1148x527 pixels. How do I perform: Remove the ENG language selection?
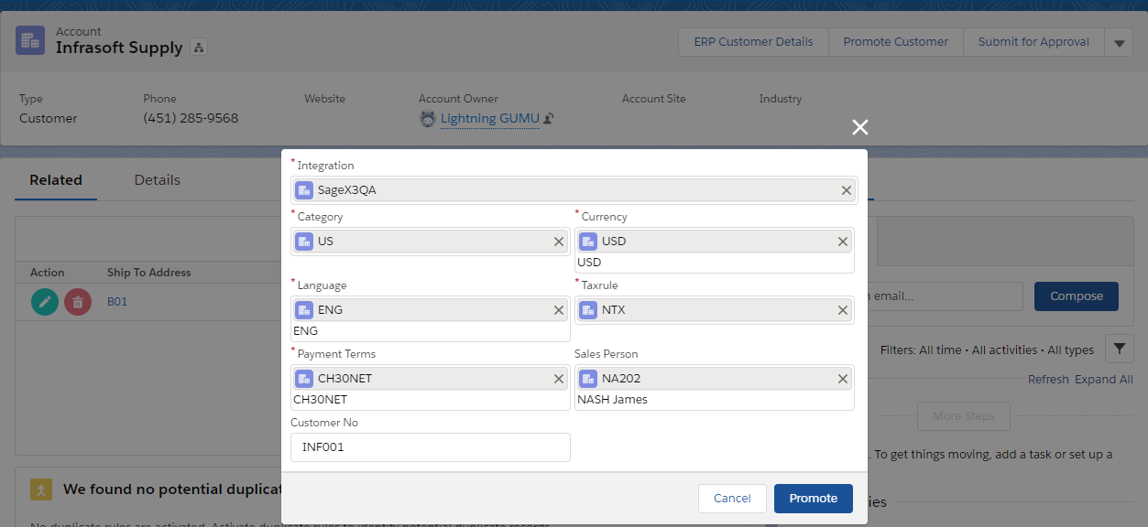click(x=559, y=310)
